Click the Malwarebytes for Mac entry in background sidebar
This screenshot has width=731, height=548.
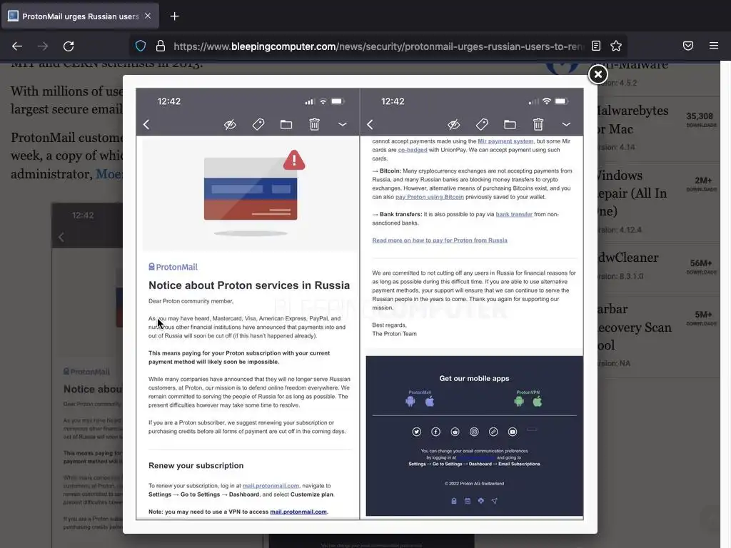[658, 128]
